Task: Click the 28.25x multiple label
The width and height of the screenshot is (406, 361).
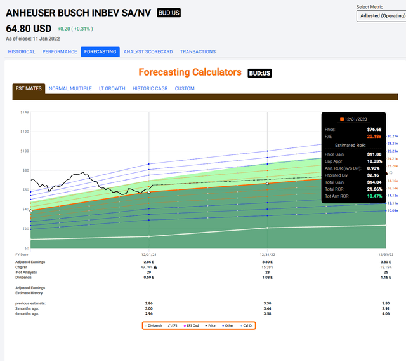Action: pyautogui.click(x=393, y=144)
